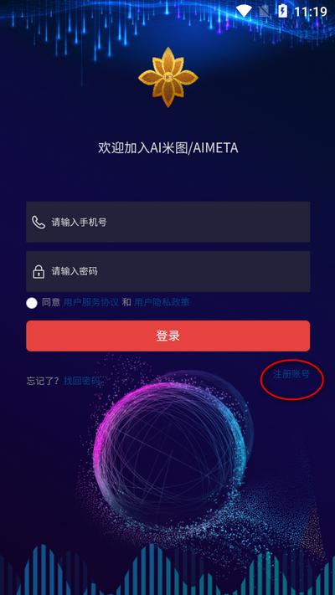This screenshot has width=335, height=595.
Task: Tap the 11:19 clock in status bar
Action: (311, 12)
